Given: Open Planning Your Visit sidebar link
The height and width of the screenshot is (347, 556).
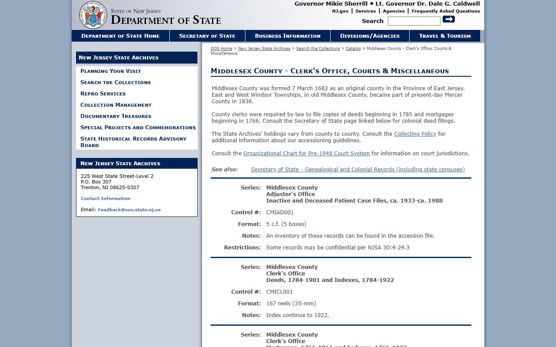Looking at the screenshot, I should (111, 71).
